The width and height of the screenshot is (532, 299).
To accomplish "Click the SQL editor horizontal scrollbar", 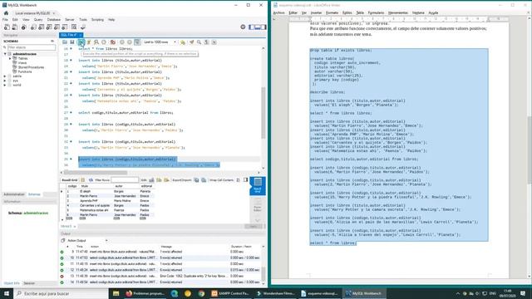I will (x=96, y=172).
